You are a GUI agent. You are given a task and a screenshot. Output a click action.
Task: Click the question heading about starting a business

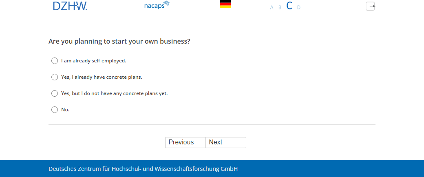119,41
